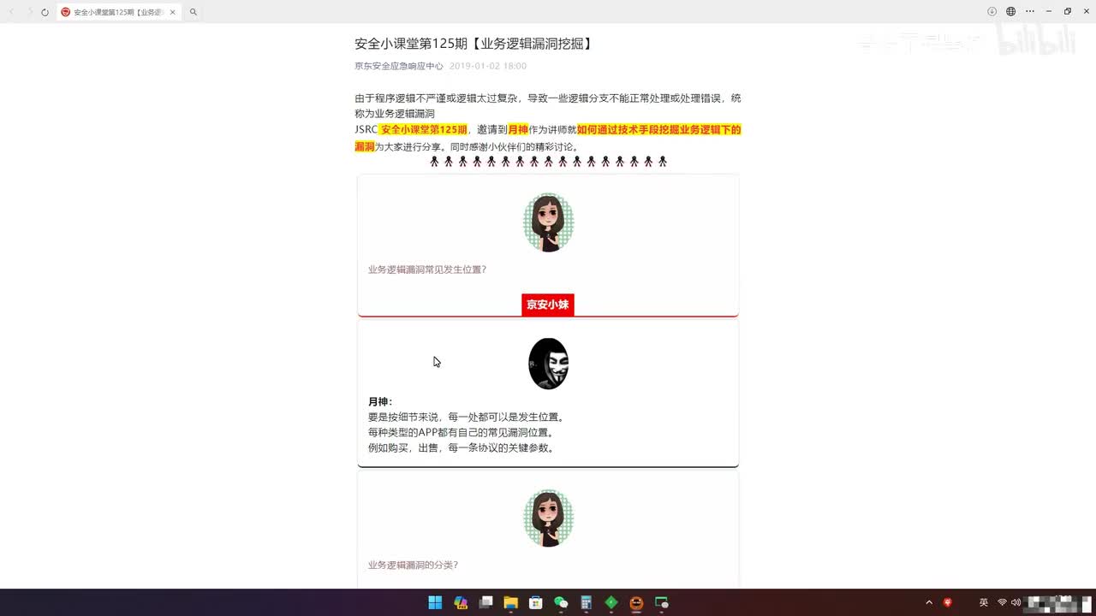Open the Copilot icon in the taskbar
This screenshot has width=1096, height=616.
(x=461, y=602)
